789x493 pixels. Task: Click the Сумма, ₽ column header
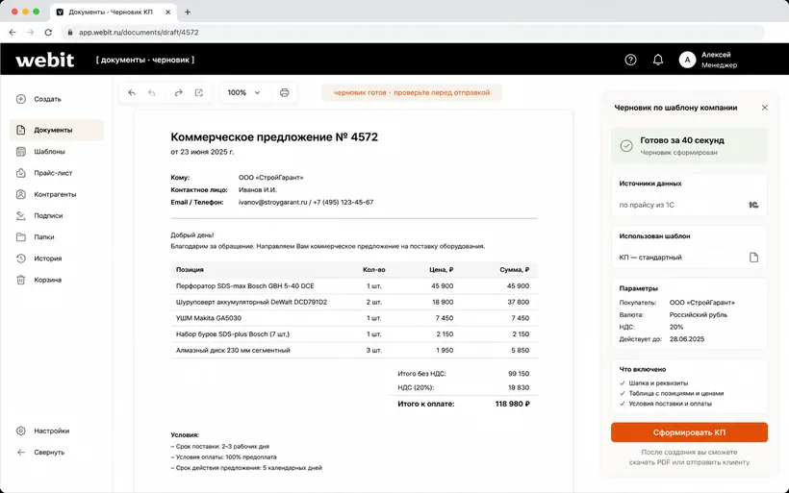(x=514, y=270)
